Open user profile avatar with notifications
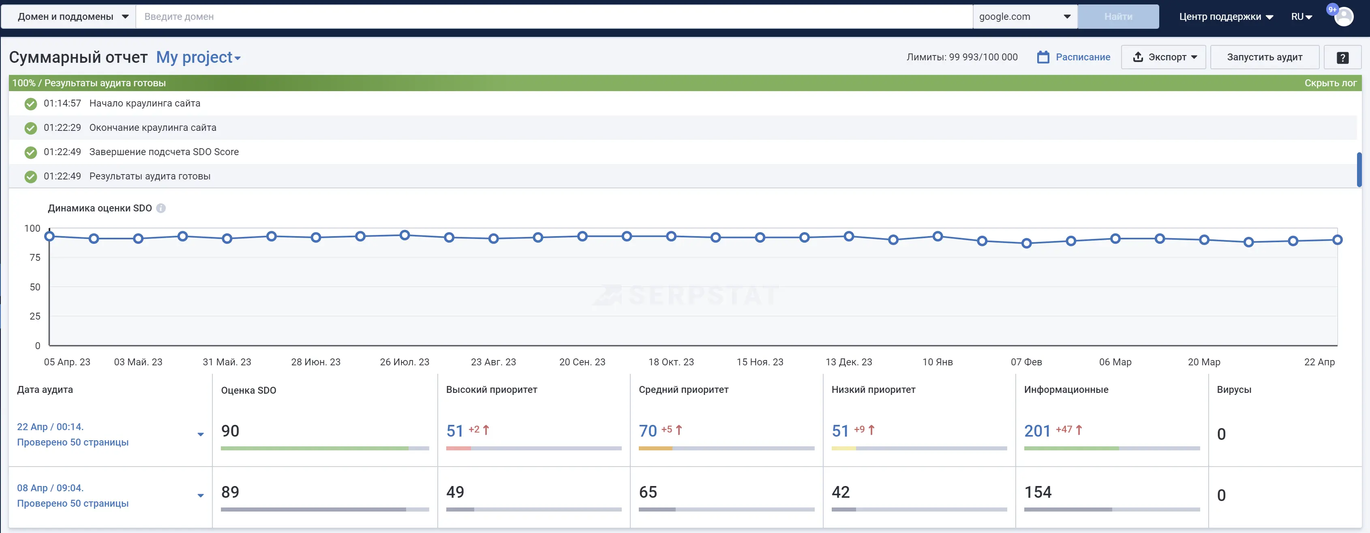The height and width of the screenshot is (533, 1370). (1343, 17)
